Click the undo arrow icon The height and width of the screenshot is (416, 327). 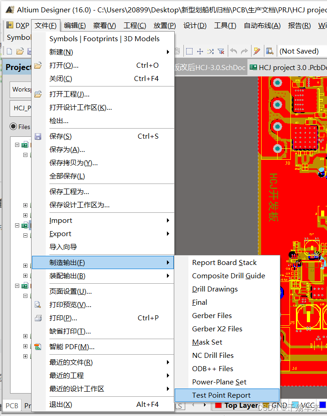tap(234, 51)
